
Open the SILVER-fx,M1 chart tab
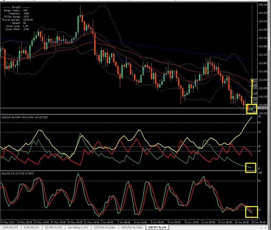point(53,227)
